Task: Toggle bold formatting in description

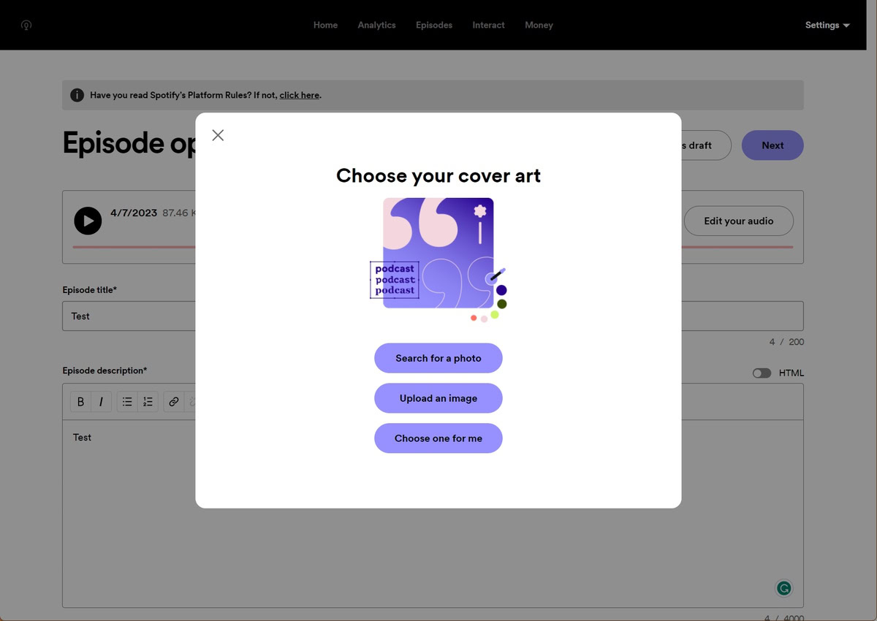Action: (80, 402)
